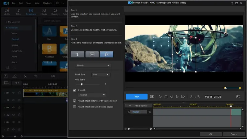Uncheck the Smooth checkbox
This screenshot has width=247, height=139.
coord(74,90)
